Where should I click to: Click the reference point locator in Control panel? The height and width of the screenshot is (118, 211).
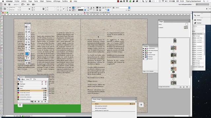[x=5, y=9]
